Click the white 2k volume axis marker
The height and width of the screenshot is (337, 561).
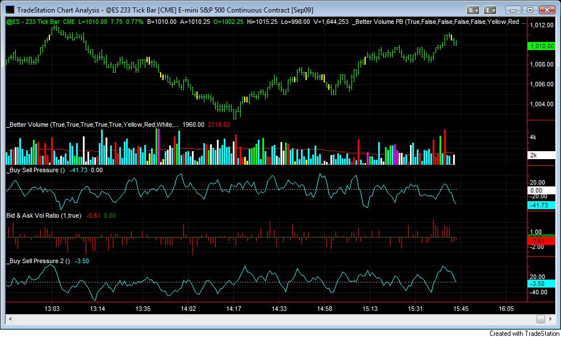(542, 155)
